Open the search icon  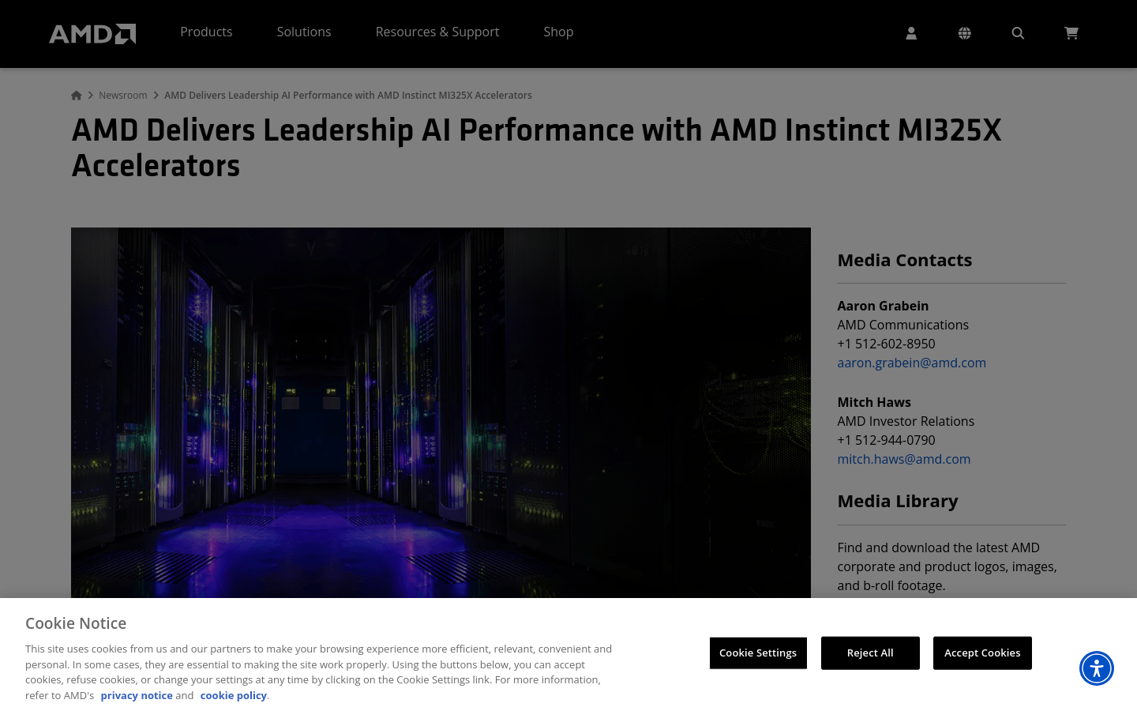1018,33
